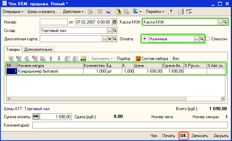Sort rows descending Z-A
The width and height of the screenshot is (232, 141).
pos(75,59)
